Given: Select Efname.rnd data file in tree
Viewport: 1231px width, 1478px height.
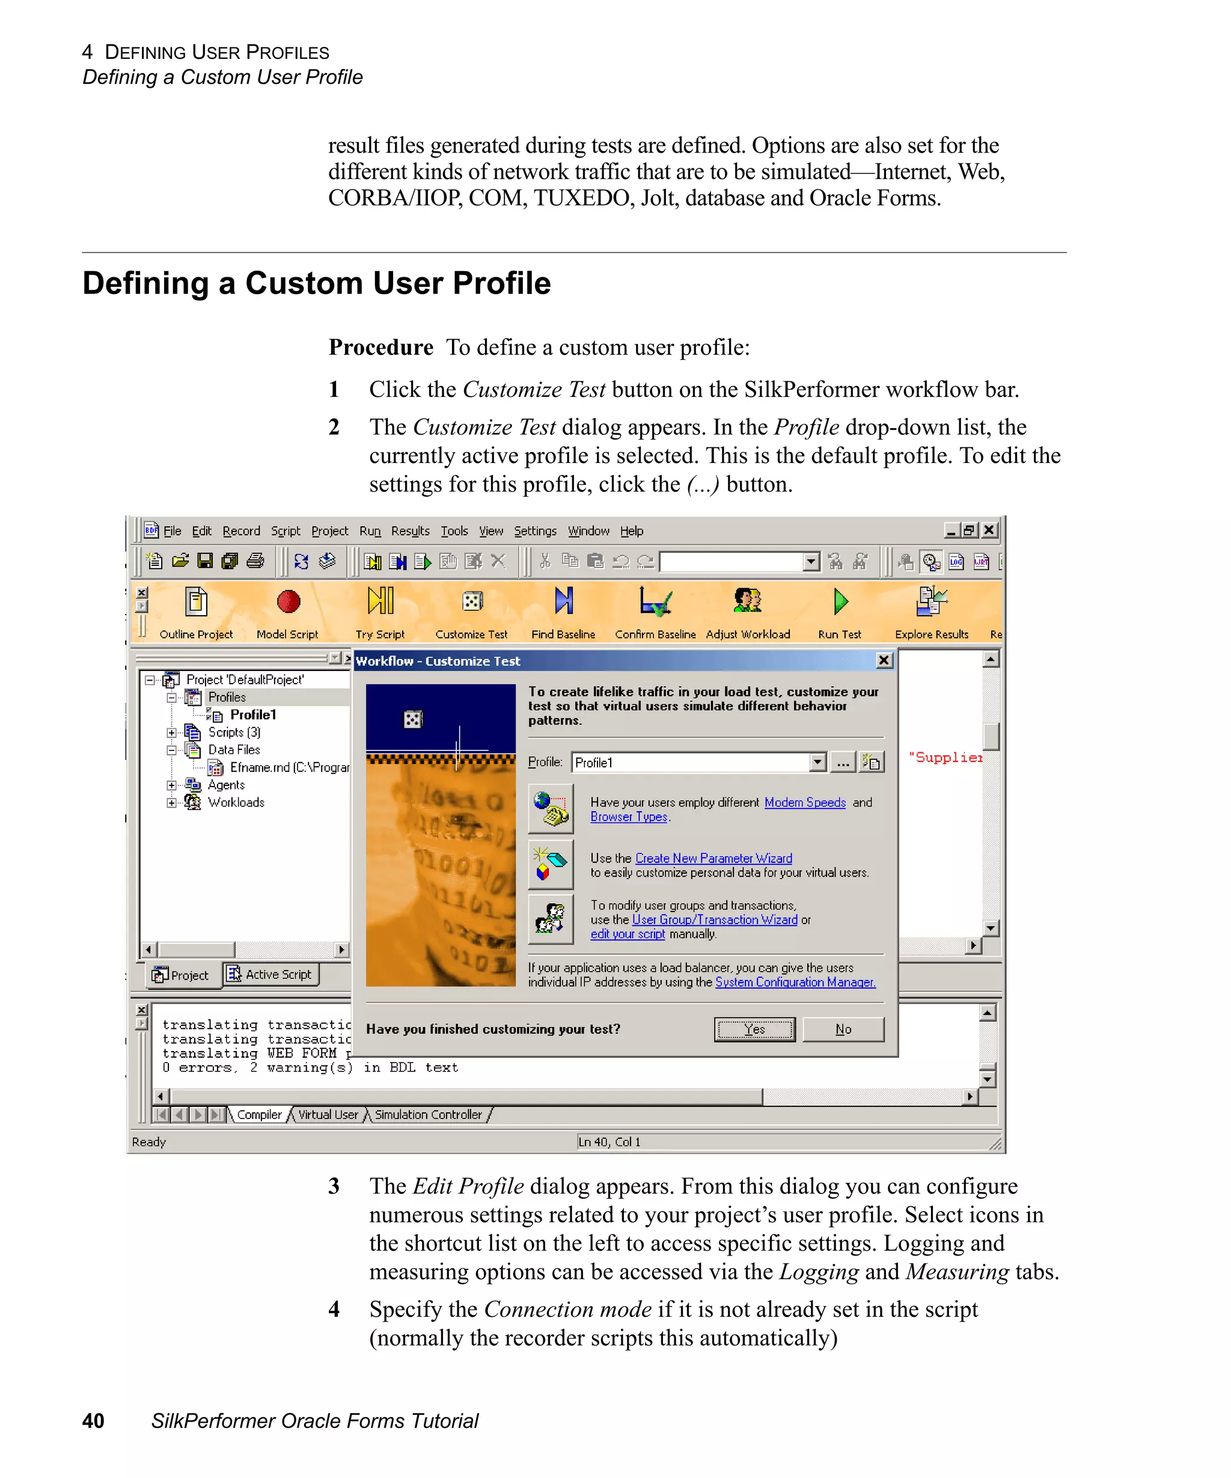Looking at the screenshot, I should pyautogui.click(x=289, y=767).
